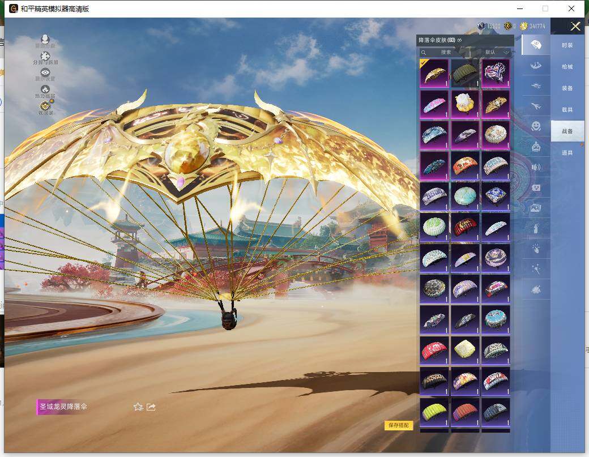This screenshot has height=457, width=589.
Task: Select the airplane skin category icon
Action: 535,105
